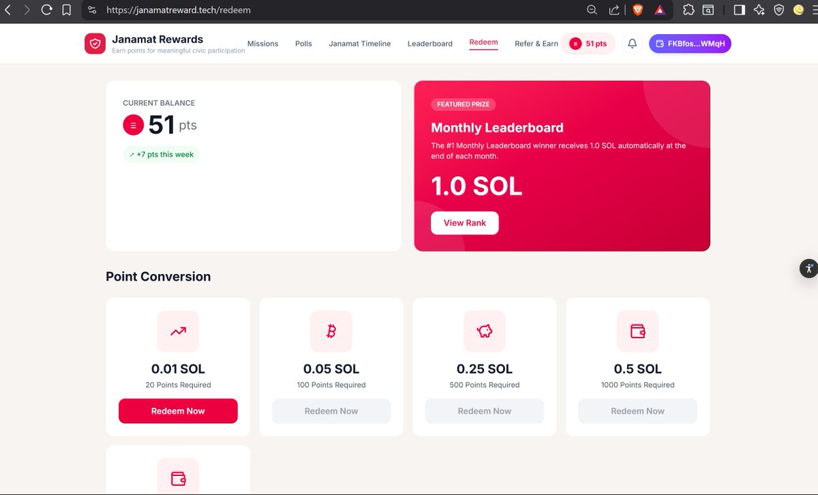
Task: Open the zoom magnifier icon in address bar
Action: point(592,10)
